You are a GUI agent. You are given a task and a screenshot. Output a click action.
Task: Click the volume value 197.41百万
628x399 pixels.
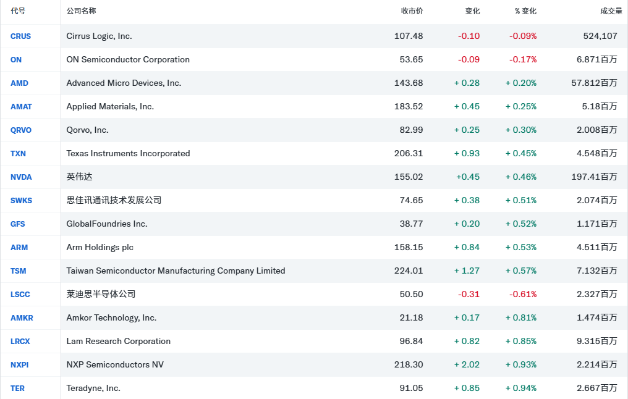click(595, 177)
